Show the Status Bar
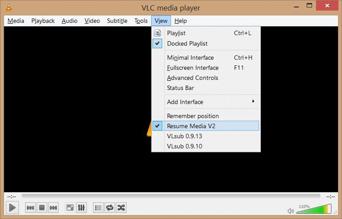 pyautogui.click(x=206, y=88)
